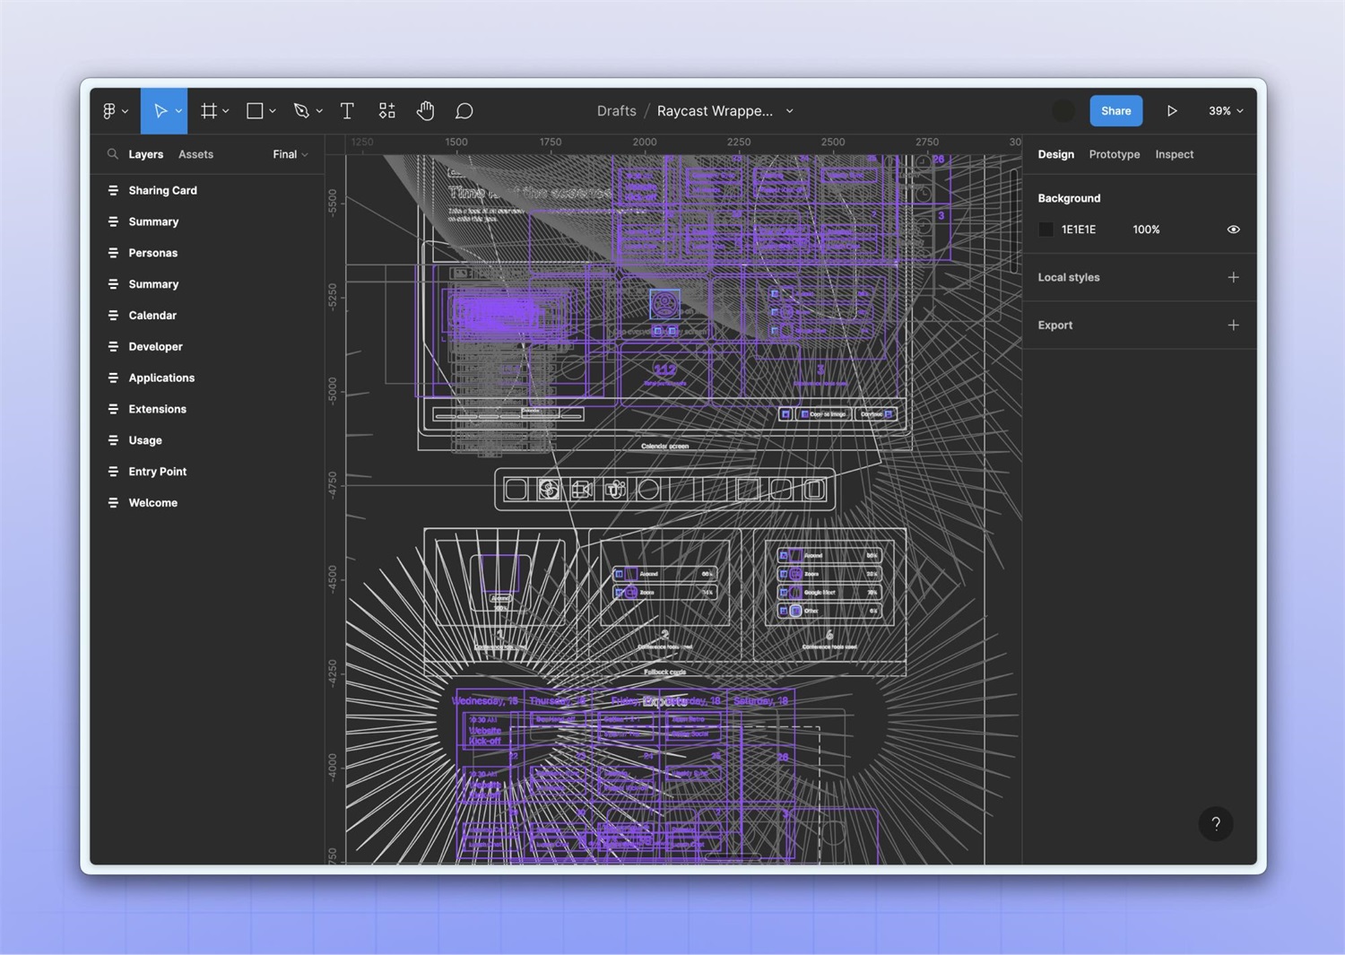The width and height of the screenshot is (1345, 955).
Task: Click the Present play icon
Action: click(1171, 111)
